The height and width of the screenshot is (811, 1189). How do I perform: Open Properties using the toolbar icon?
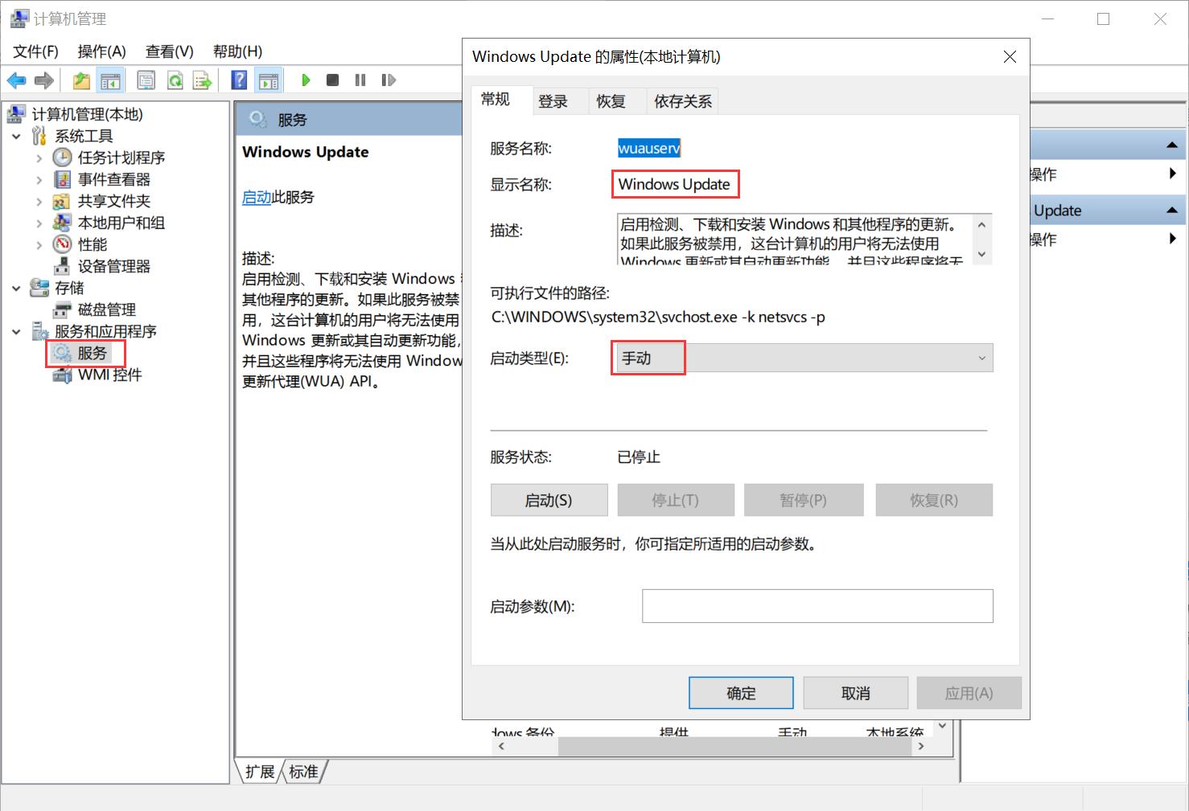[x=146, y=80]
